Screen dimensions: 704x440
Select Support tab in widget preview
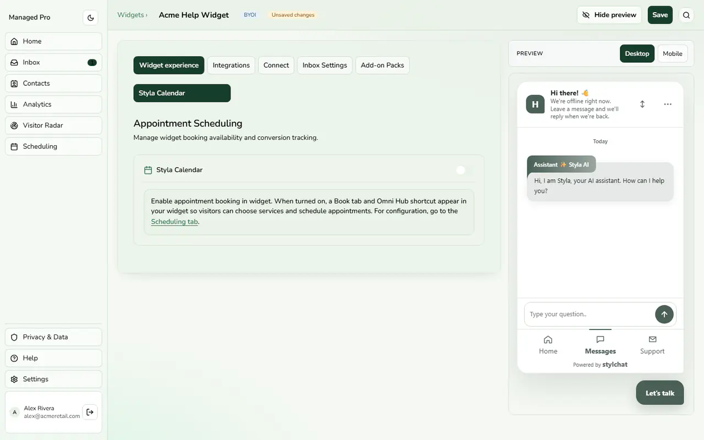click(652, 345)
